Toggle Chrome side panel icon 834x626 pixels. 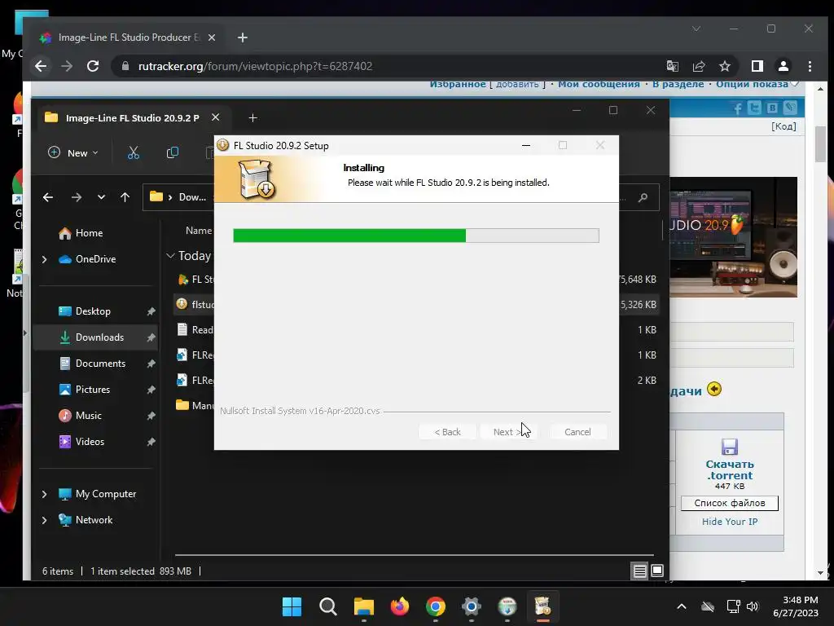[757, 66]
